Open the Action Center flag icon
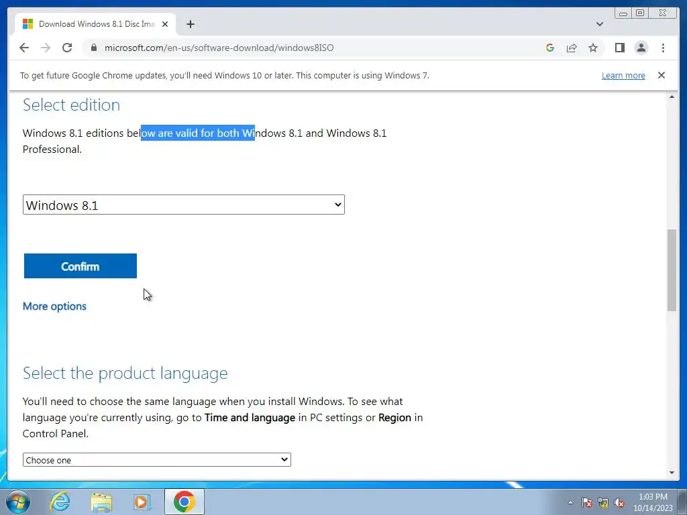 (587, 502)
